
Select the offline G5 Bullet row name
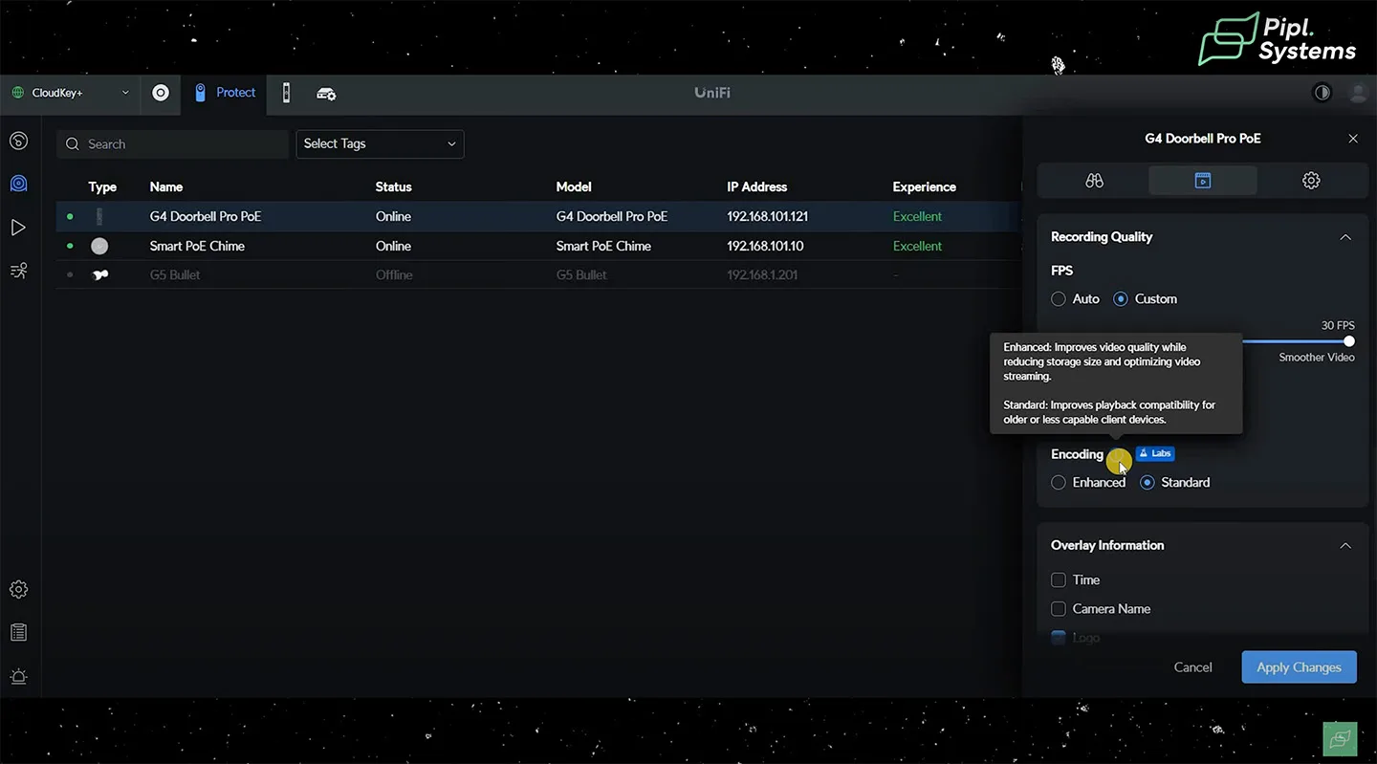click(x=175, y=275)
